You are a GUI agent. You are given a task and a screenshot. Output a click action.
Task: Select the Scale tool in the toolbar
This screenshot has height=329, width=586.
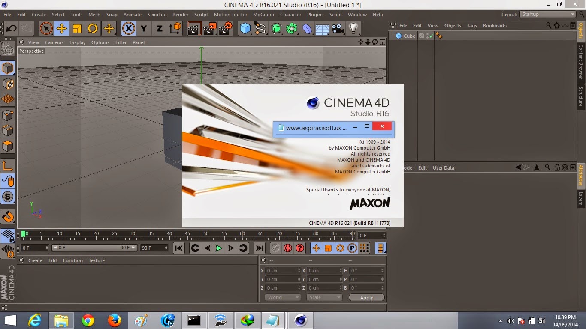click(x=77, y=28)
